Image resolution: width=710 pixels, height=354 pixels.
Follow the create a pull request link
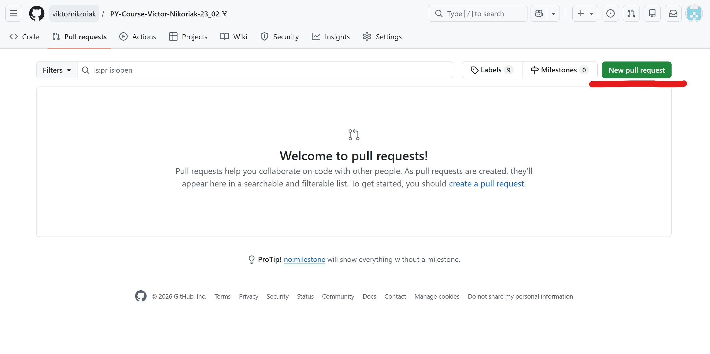point(487,184)
